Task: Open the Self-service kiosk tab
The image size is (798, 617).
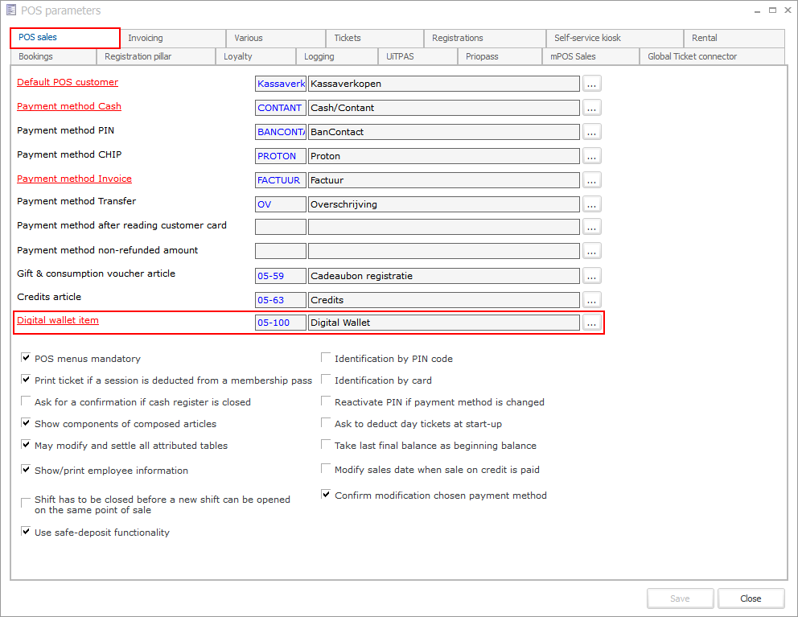Action: tap(587, 38)
